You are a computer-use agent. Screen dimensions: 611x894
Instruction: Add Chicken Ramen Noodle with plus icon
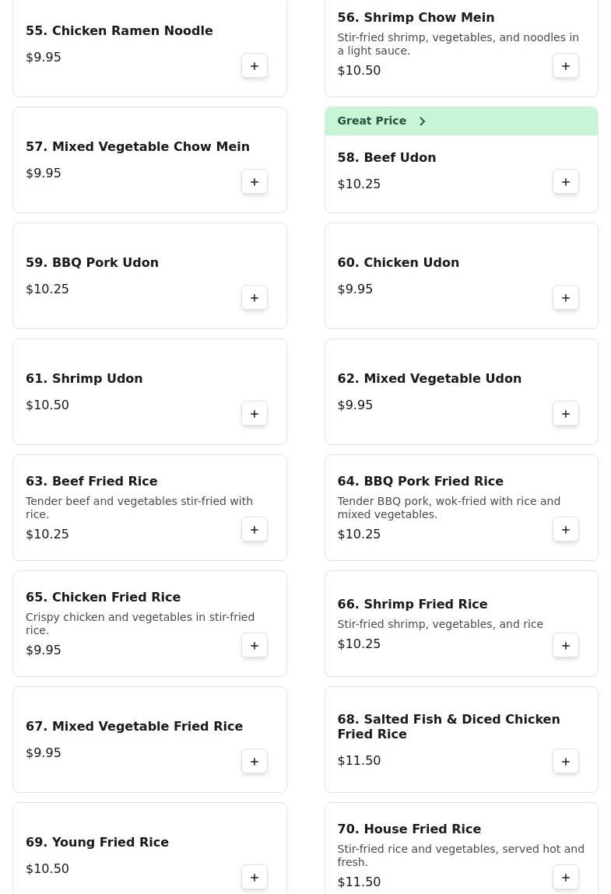point(255,66)
